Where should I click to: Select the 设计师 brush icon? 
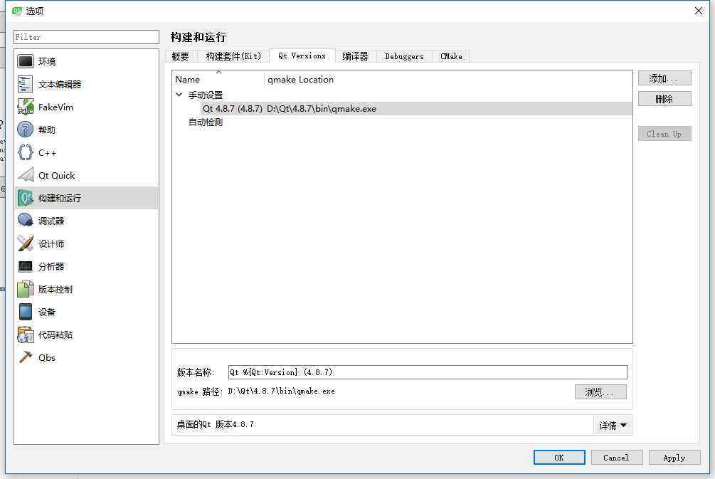pos(26,243)
